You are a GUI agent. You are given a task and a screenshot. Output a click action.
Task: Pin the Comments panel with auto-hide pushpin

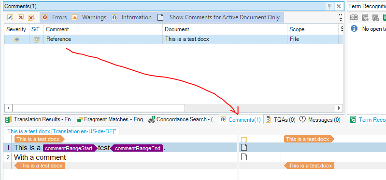(x=329, y=6)
